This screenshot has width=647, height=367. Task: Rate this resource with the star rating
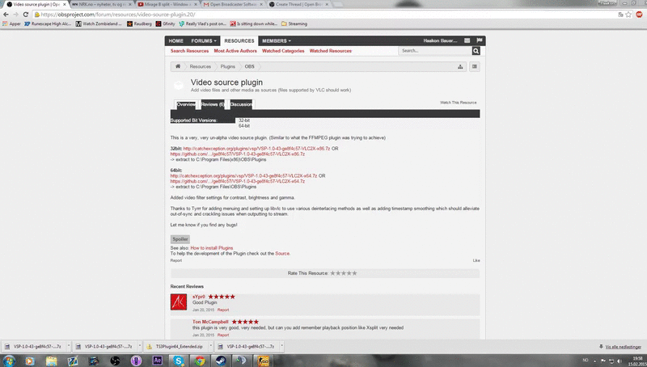point(343,273)
